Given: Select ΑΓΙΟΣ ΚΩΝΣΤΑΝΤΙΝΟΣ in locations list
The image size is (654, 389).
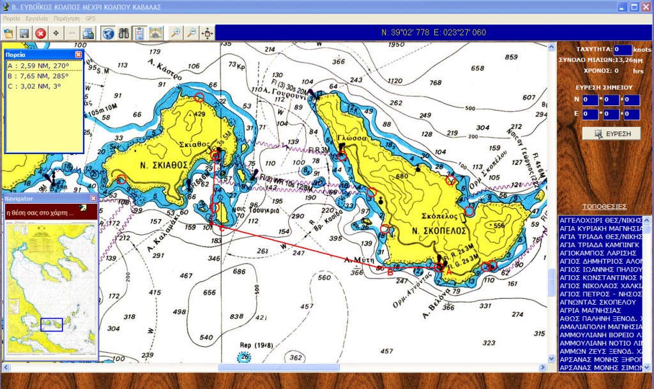Looking at the screenshot, I should 600,278.
